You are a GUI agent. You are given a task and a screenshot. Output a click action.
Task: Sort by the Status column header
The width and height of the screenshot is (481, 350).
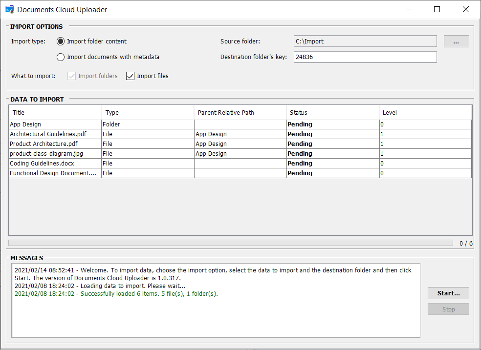[x=332, y=113]
